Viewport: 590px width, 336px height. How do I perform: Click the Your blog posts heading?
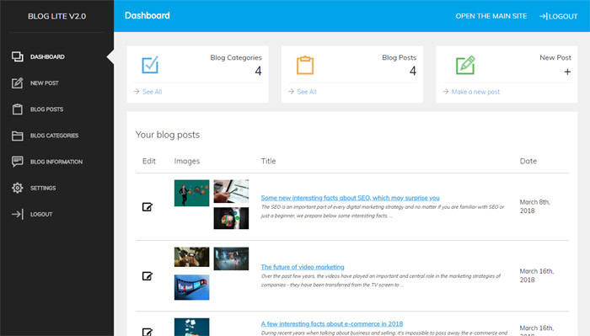pos(168,135)
